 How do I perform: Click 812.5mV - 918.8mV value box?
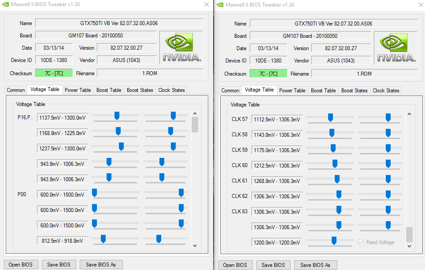[x=63, y=241]
